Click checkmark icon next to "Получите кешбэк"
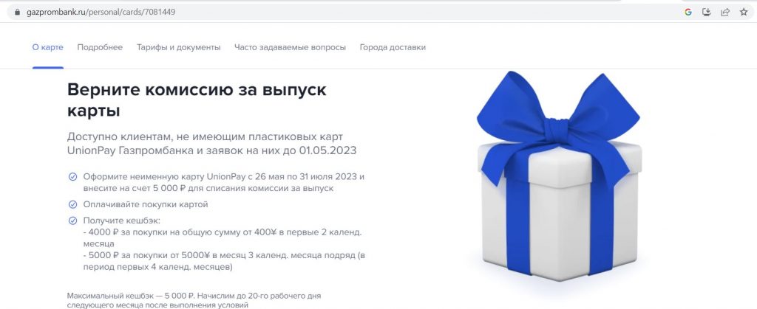 click(x=72, y=221)
